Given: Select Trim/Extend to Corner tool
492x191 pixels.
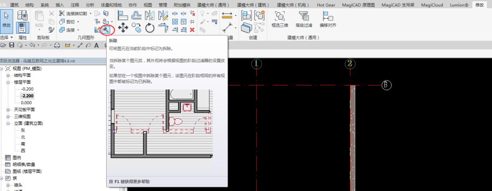Looking at the screenshot, I should point(163,28).
